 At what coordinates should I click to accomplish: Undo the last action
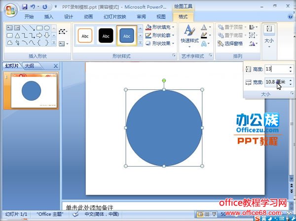33,7
